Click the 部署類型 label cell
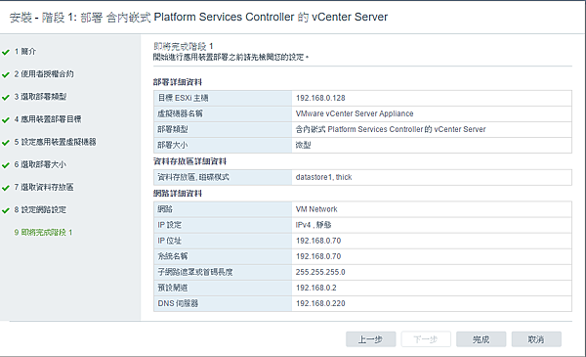586x357 pixels. (x=223, y=129)
